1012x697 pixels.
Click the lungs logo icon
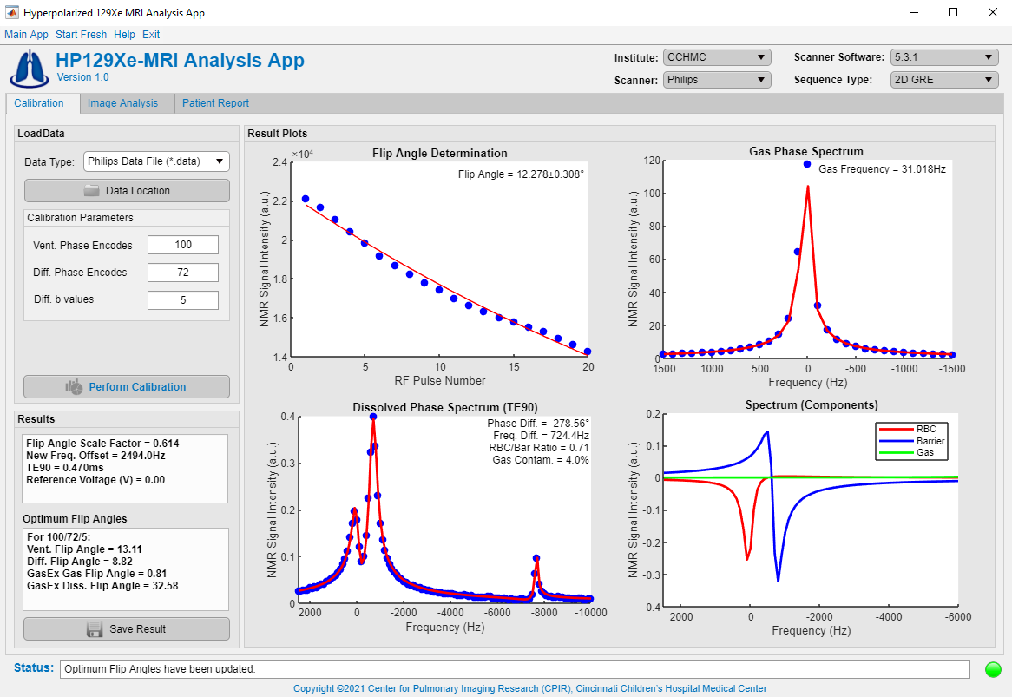pyautogui.click(x=29, y=68)
